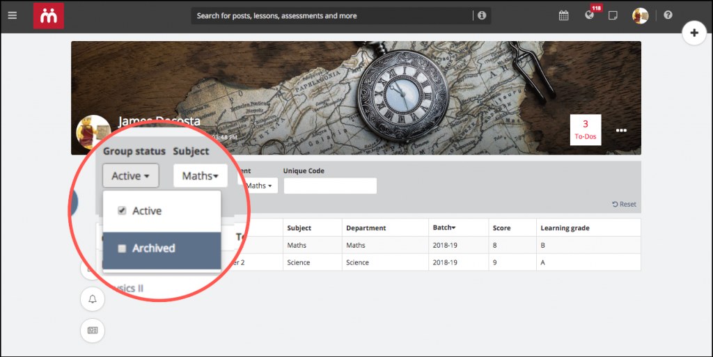713x357 pixels.
Task: Click the search info icon
Action: [x=482, y=15]
